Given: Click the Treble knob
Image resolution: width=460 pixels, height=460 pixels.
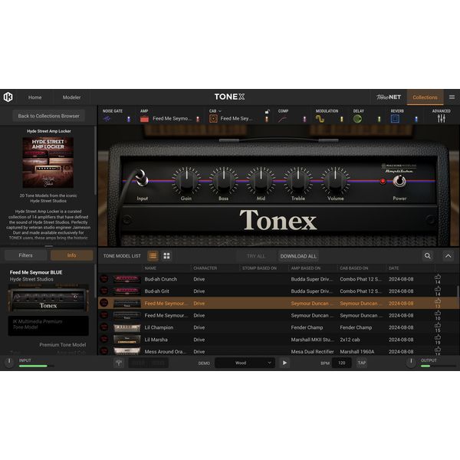Looking at the screenshot, I should (298, 180).
